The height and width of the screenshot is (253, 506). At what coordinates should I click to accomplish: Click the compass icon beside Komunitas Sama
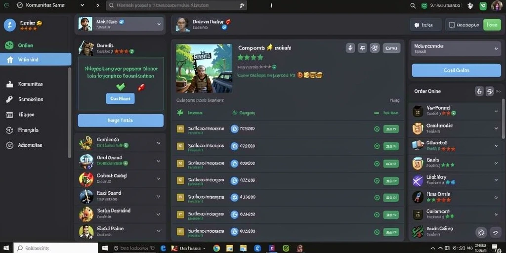point(20,5)
